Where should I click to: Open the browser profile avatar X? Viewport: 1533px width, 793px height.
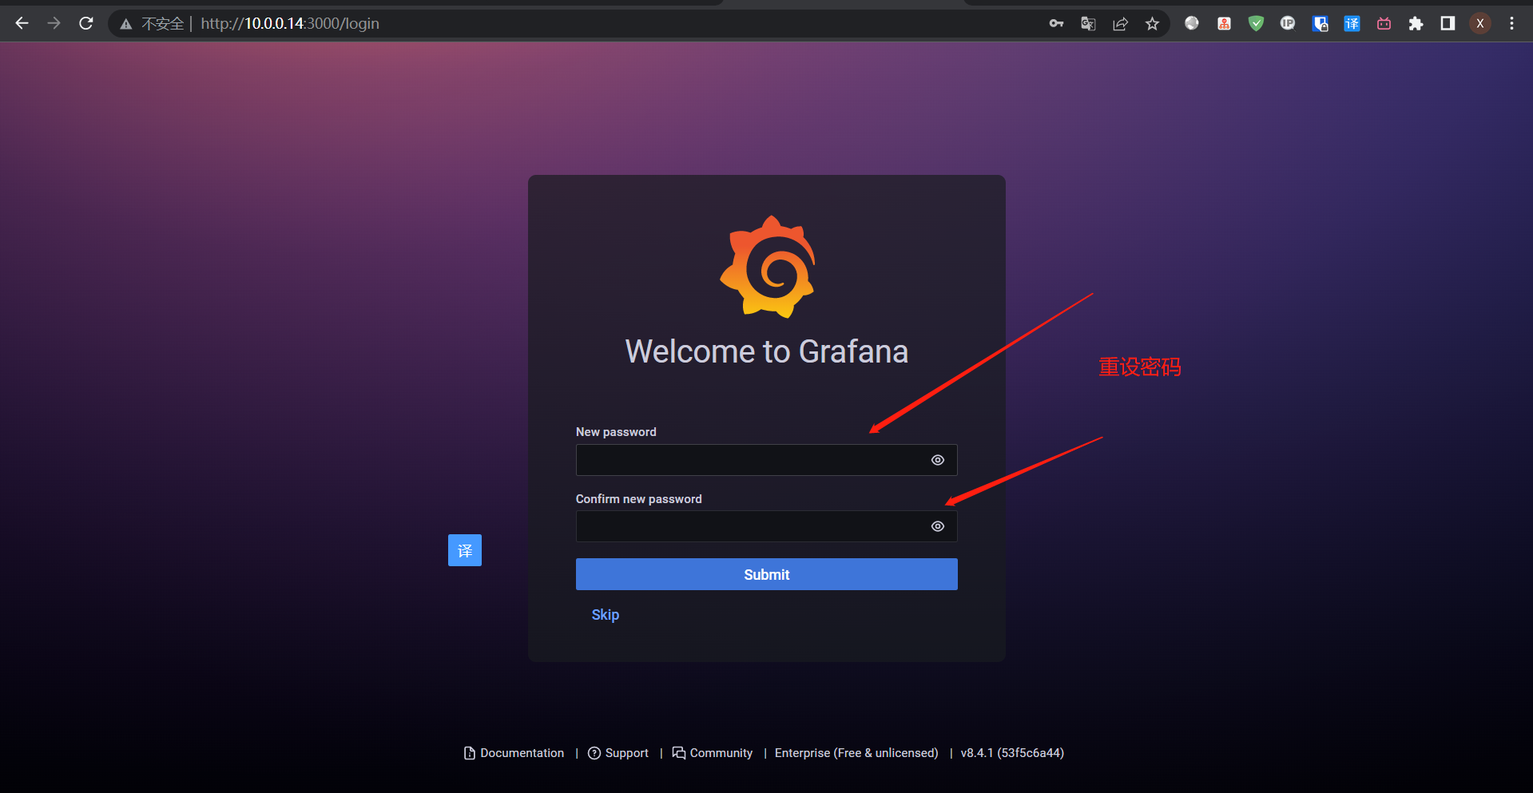(1480, 23)
